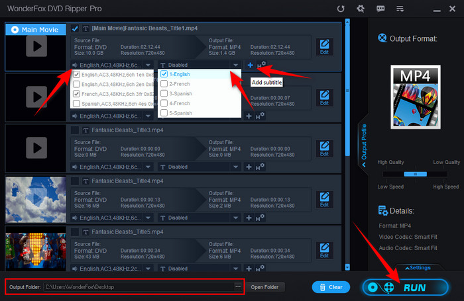Check the Fantasic Beasts_Title5 checkbox

(x=75, y=232)
